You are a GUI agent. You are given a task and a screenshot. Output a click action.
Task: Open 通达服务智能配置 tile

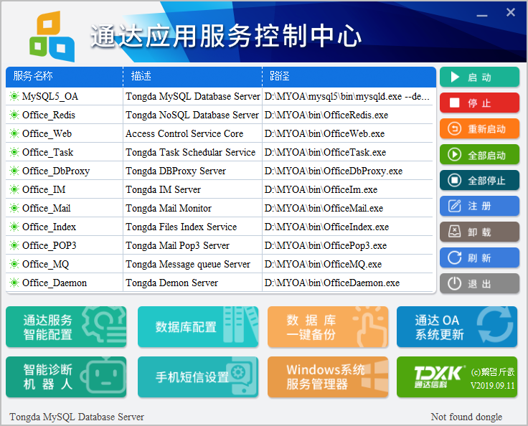tap(66, 326)
